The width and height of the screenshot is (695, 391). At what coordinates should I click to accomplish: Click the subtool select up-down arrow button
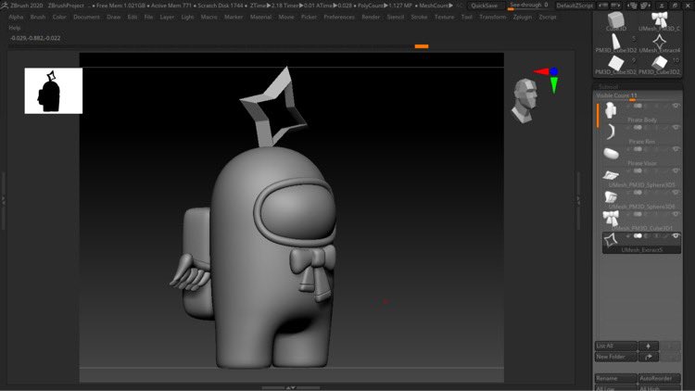click(x=648, y=346)
